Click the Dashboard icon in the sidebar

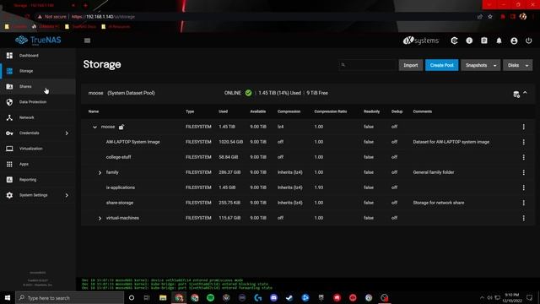9,56
